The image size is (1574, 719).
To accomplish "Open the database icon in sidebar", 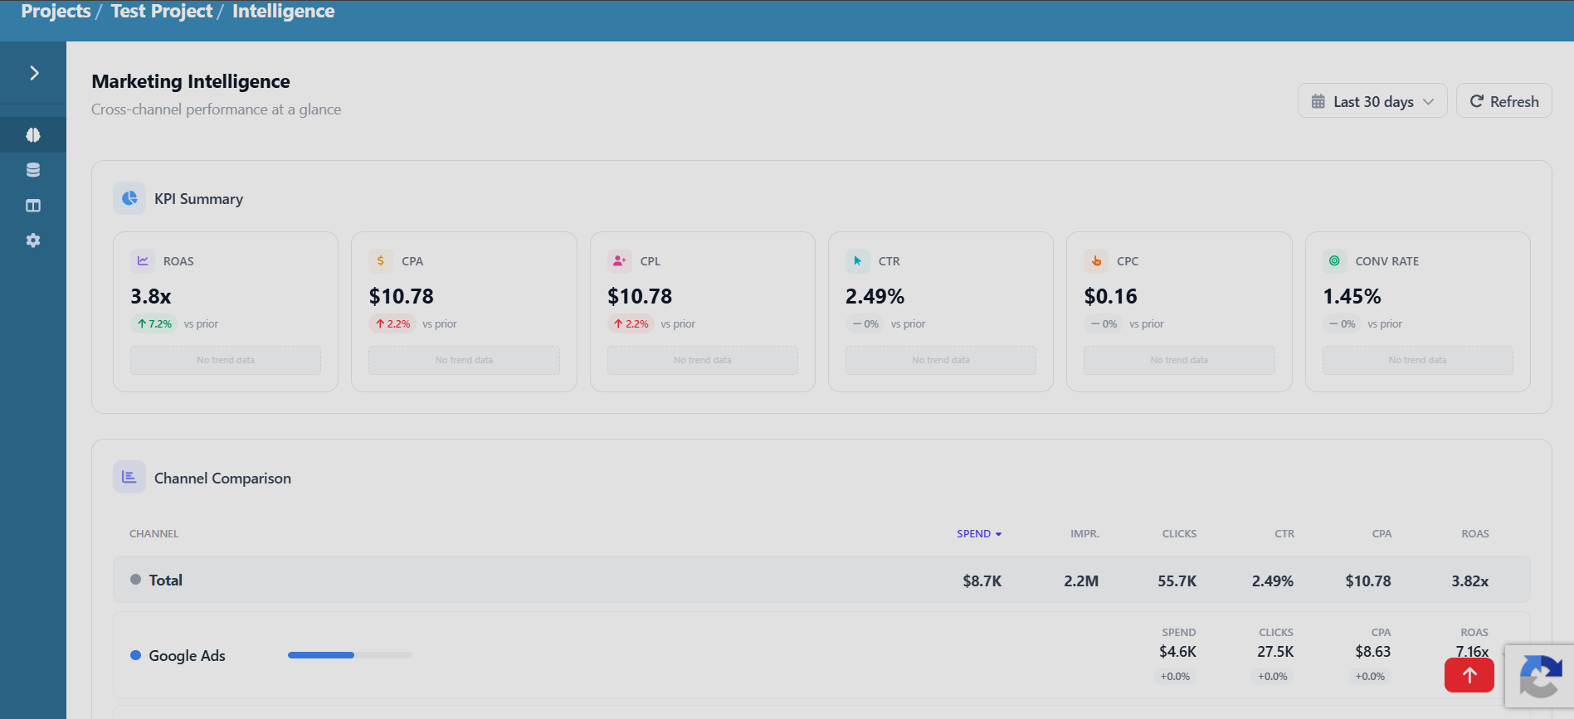I will tap(33, 170).
